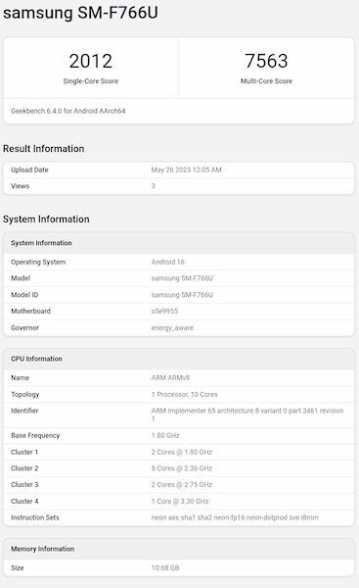Select the 'ARM implementer 65 architecture' identifier value
Image resolution: width=359 pixels, height=588 pixels.
coord(247,415)
